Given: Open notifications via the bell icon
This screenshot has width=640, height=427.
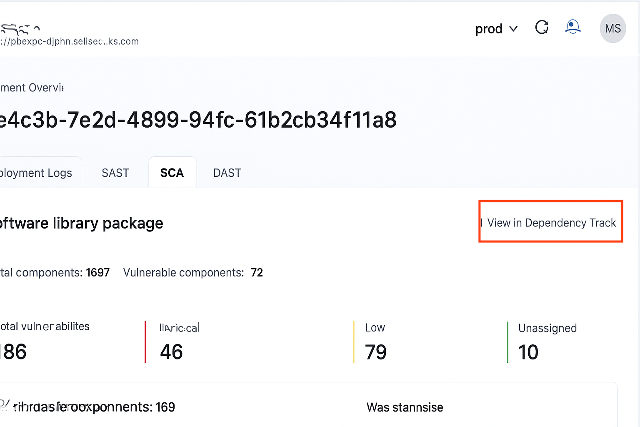Looking at the screenshot, I should click(x=572, y=27).
